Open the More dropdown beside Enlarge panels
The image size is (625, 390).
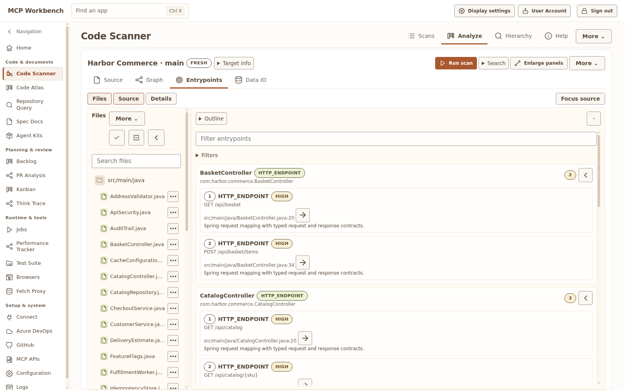pyautogui.click(x=587, y=63)
